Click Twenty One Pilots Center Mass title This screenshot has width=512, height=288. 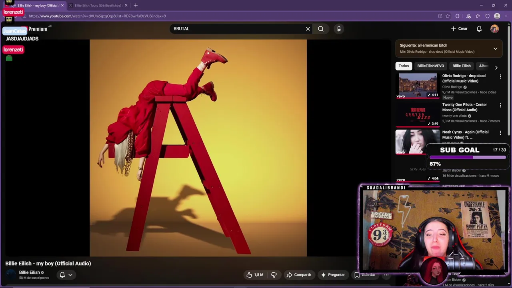pyautogui.click(x=464, y=107)
